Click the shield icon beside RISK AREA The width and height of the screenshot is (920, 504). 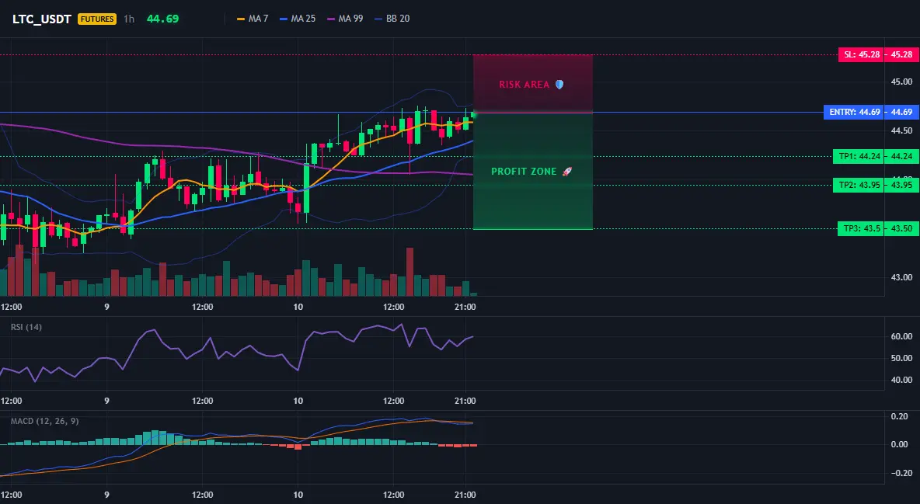pyautogui.click(x=559, y=85)
